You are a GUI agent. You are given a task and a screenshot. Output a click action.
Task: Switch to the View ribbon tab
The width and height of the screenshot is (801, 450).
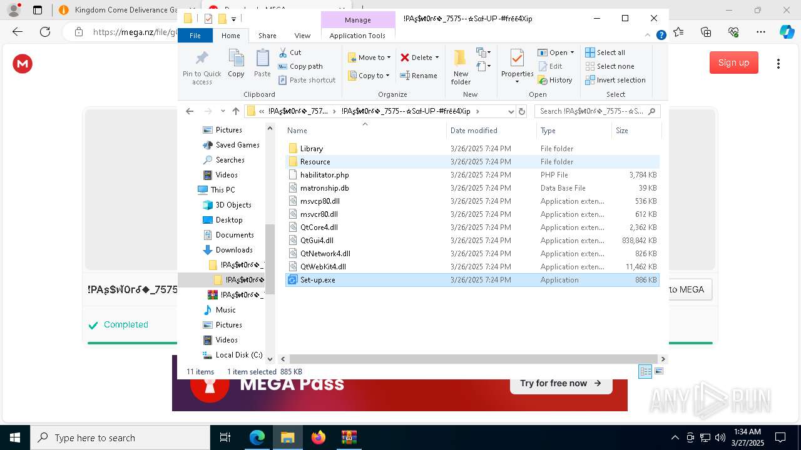tap(302, 36)
